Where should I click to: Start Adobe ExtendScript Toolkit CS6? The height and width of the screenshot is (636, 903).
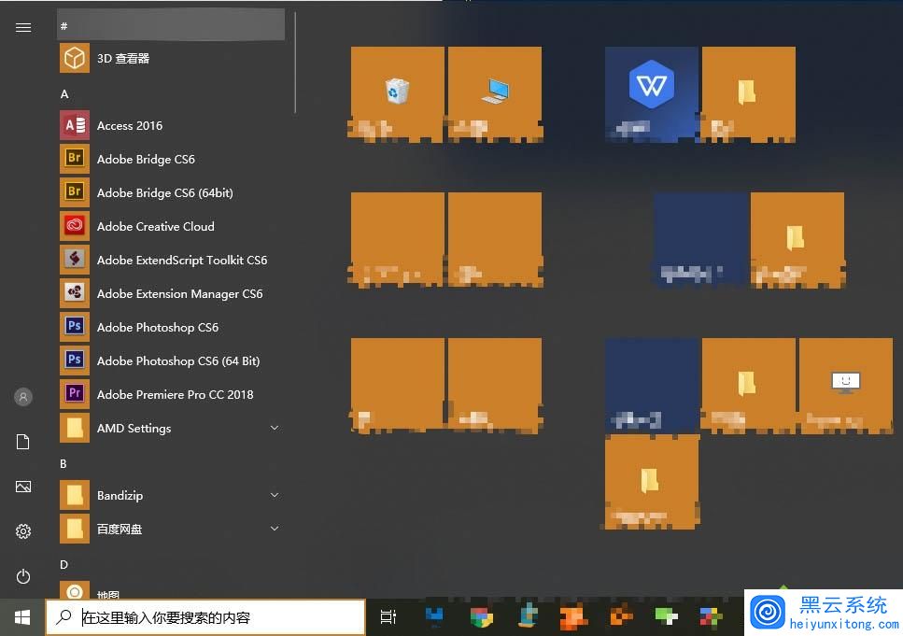[183, 260]
